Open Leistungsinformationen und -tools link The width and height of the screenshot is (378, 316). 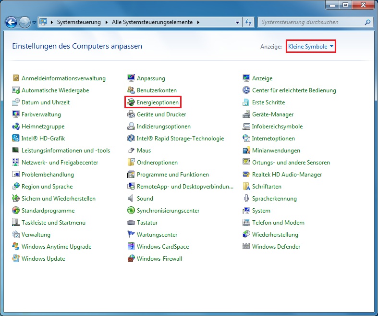coord(66,151)
